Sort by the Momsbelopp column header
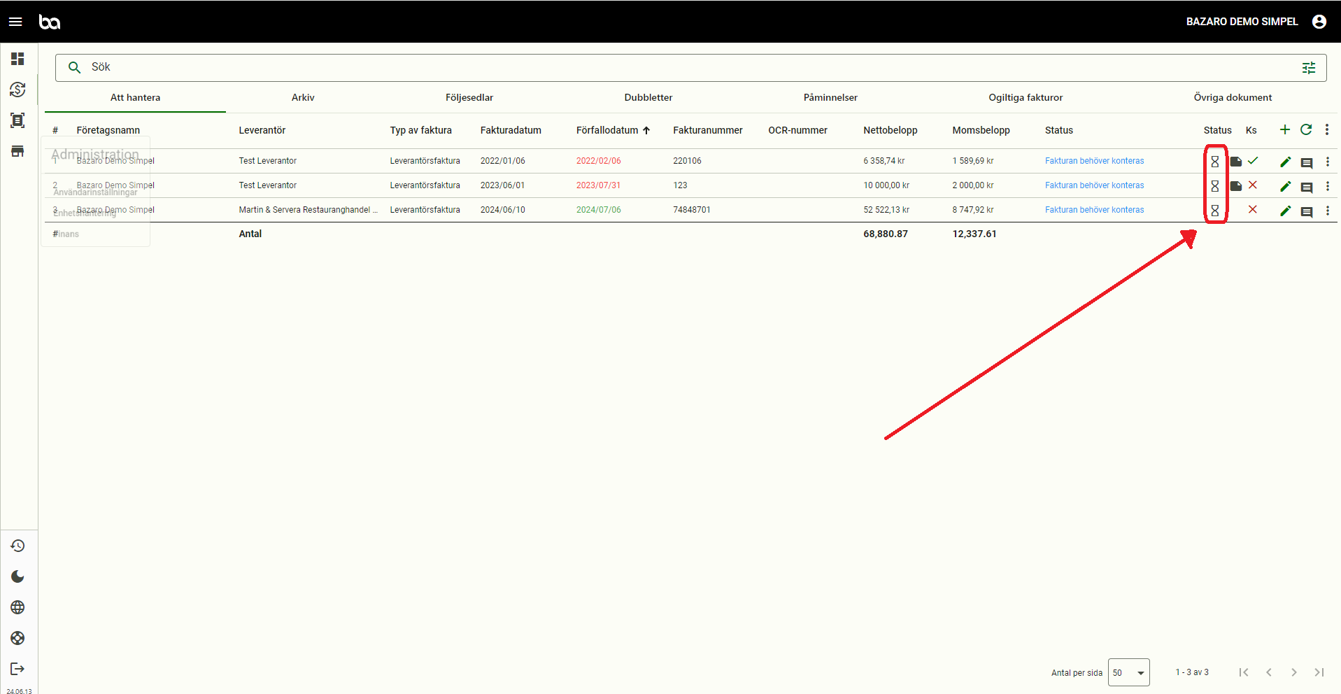The image size is (1341, 694). pyautogui.click(x=981, y=130)
